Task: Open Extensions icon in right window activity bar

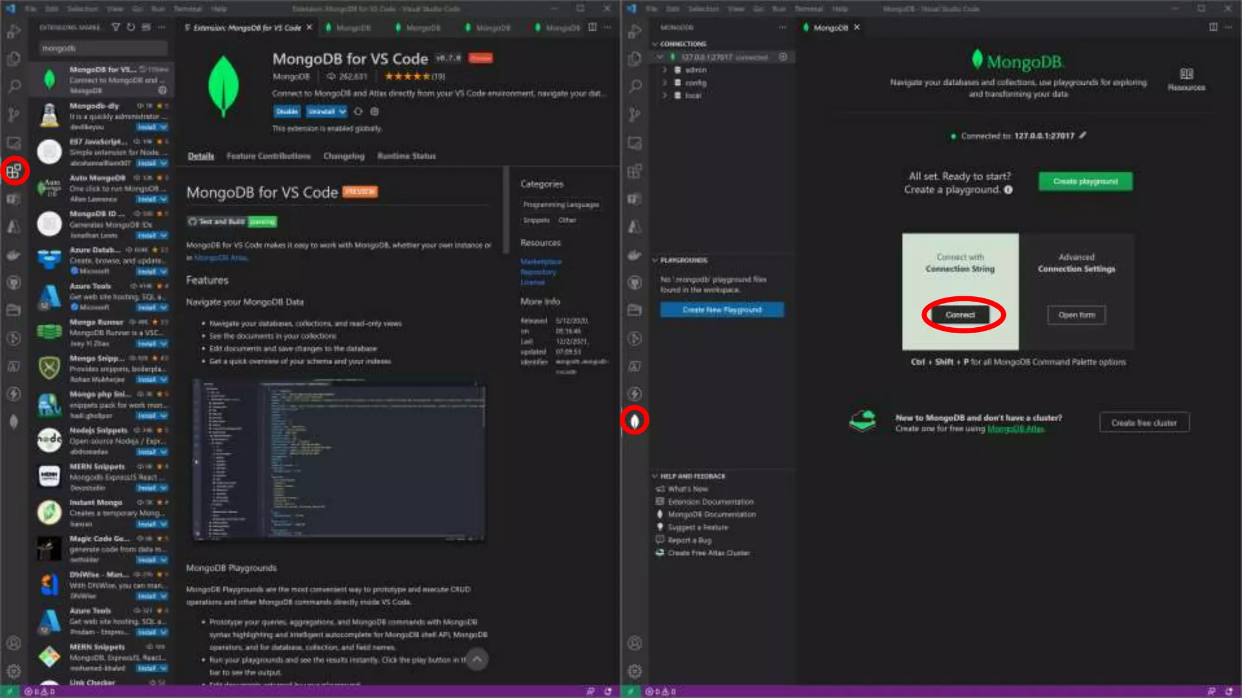Action: tap(634, 171)
